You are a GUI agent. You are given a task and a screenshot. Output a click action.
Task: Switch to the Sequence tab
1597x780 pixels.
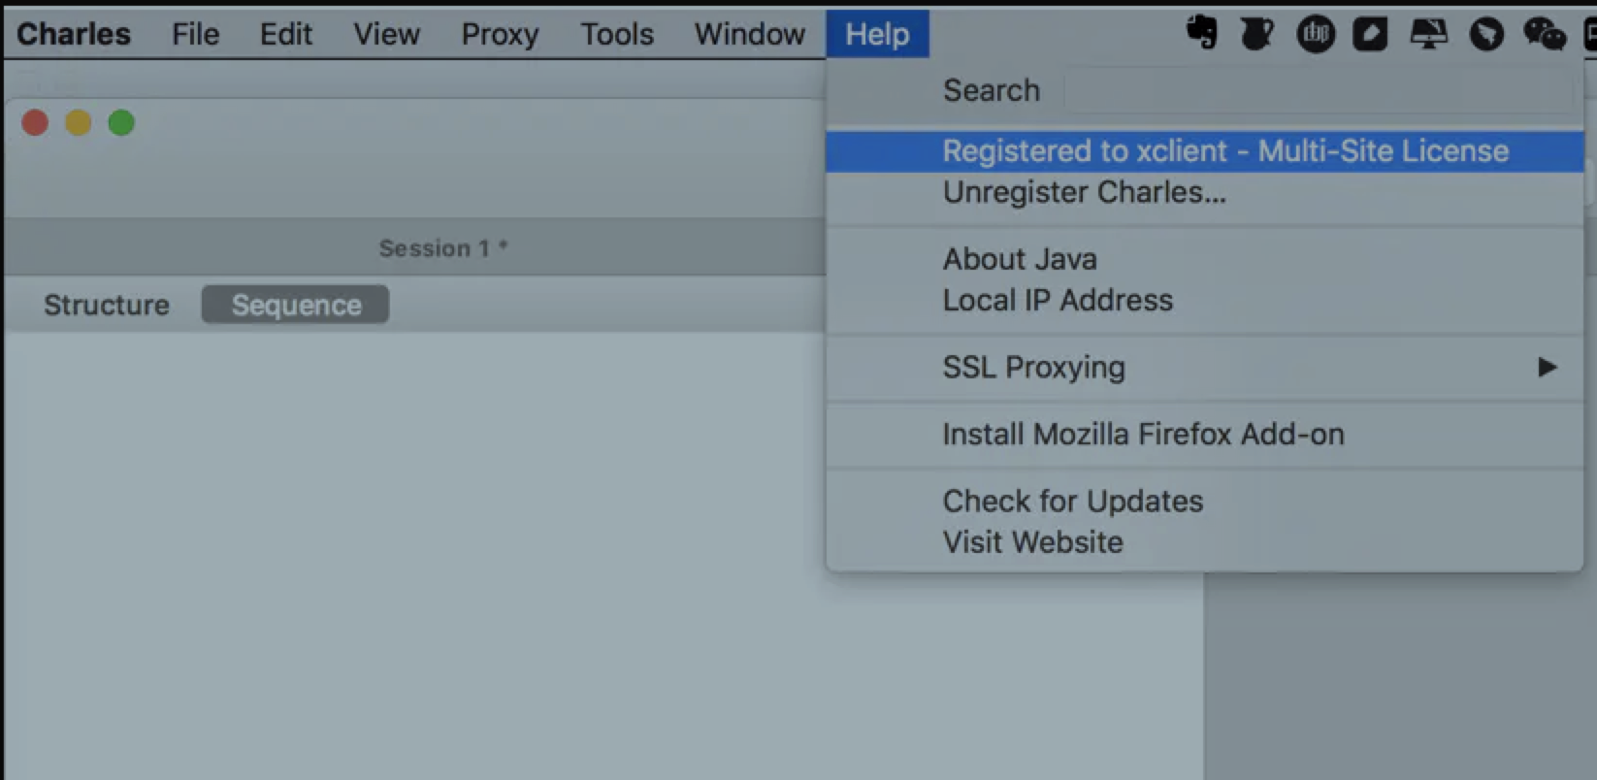point(296,305)
